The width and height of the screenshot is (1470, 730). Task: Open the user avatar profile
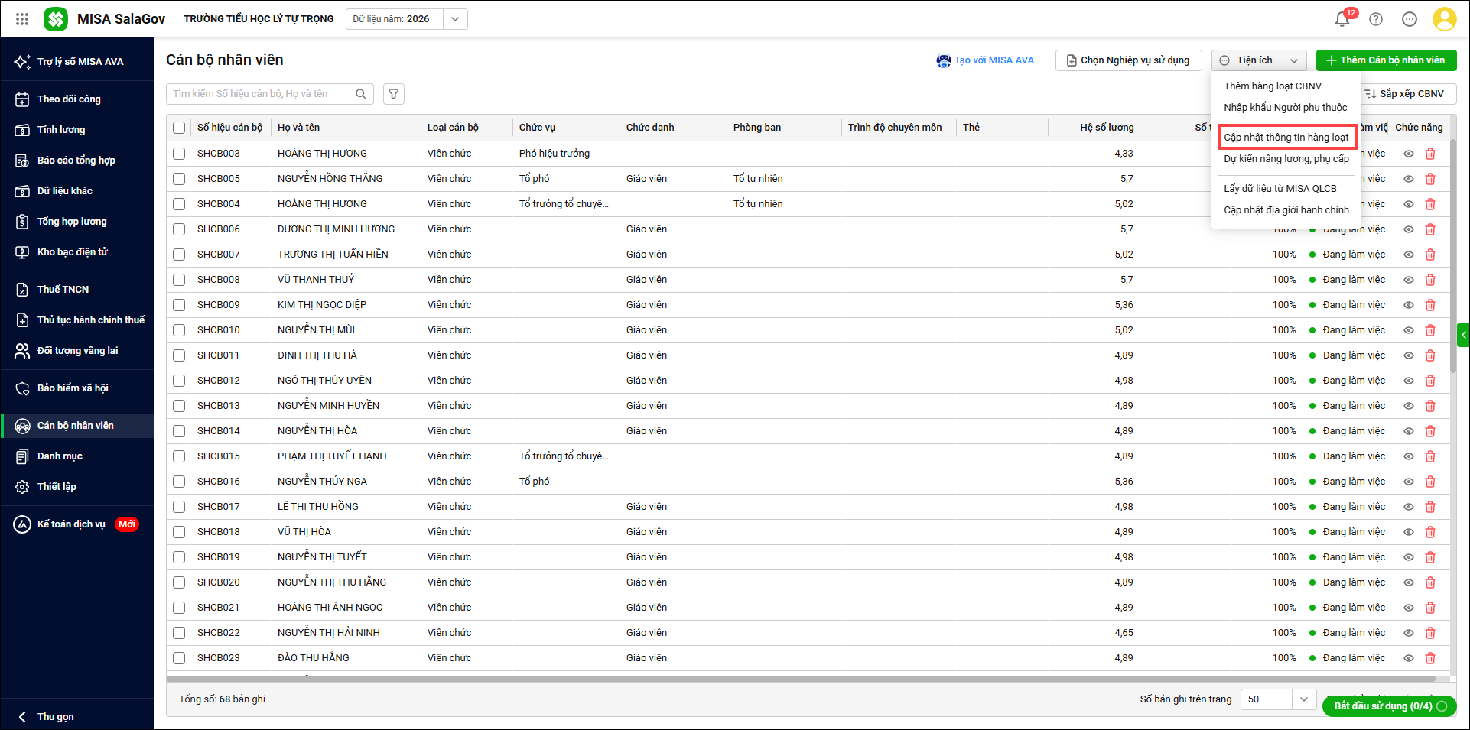[x=1444, y=19]
